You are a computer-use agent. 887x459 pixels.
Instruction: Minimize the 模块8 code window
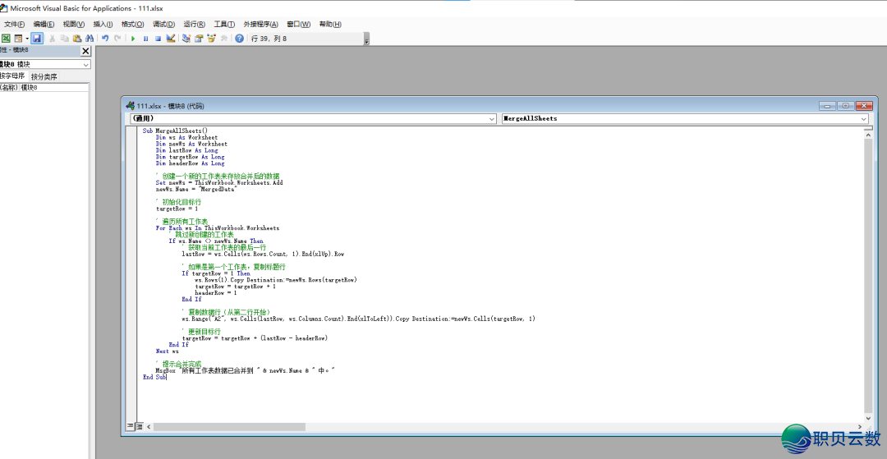(x=828, y=106)
